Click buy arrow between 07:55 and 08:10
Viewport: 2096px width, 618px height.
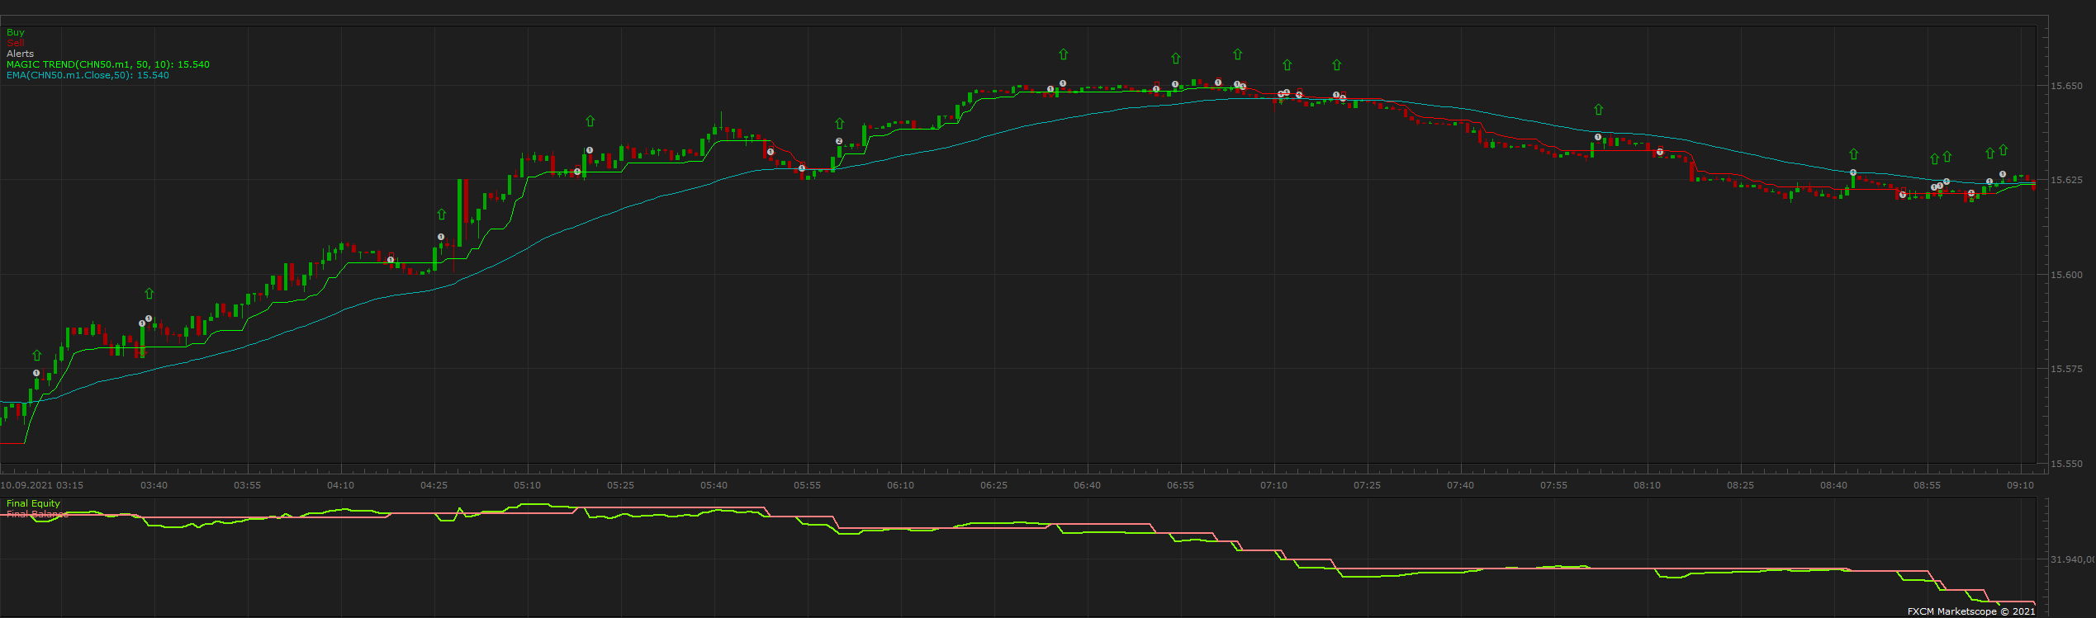pos(1599,109)
